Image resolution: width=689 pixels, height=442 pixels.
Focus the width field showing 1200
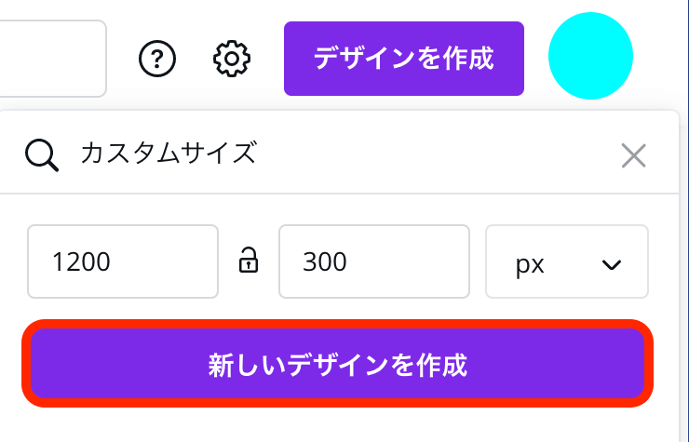tap(122, 262)
